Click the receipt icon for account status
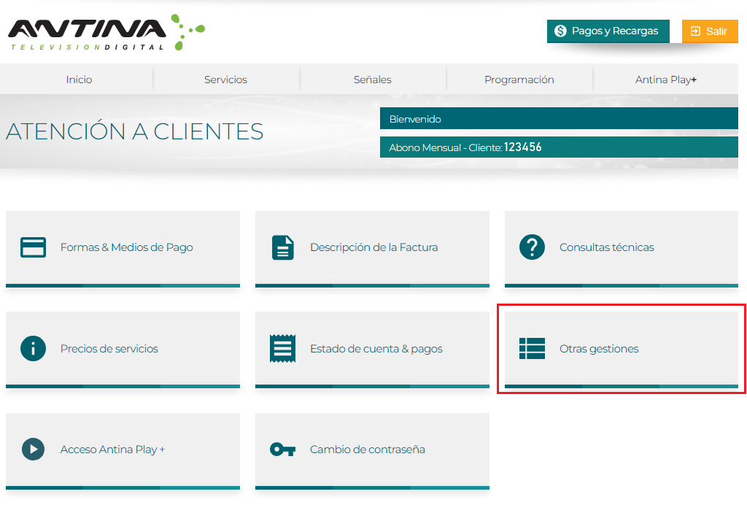 pyautogui.click(x=282, y=349)
